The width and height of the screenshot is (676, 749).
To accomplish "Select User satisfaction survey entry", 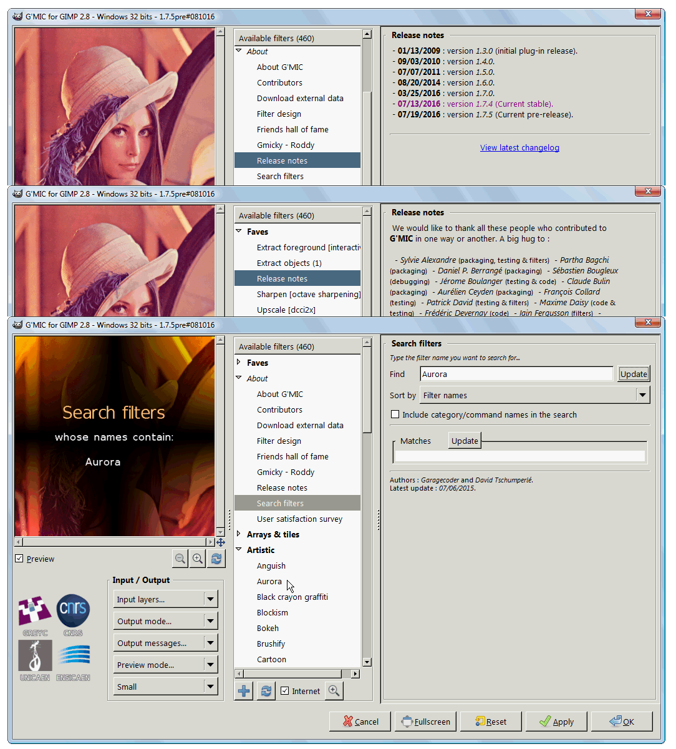I will pos(299,519).
